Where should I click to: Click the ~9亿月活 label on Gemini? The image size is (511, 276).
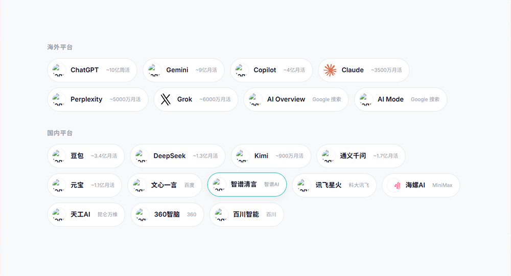(x=206, y=70)
